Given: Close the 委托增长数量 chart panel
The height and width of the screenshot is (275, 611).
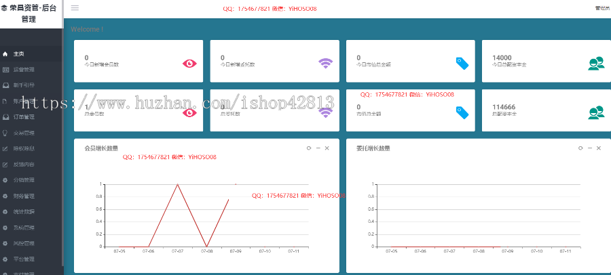Looking at the screenshot, I should pyautogui.click(x=599, y=148).
